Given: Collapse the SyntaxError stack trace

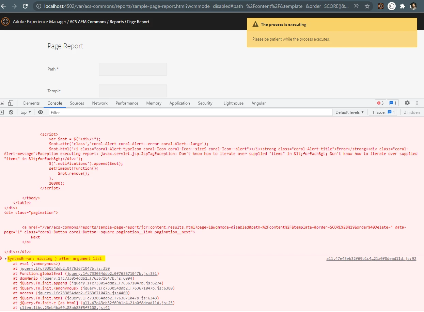Looking at the screenshot, I should pos(6,259).
